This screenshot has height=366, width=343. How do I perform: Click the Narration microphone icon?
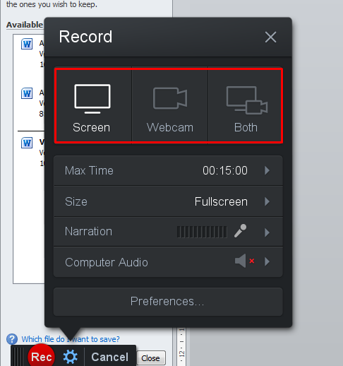pos(240,230)
